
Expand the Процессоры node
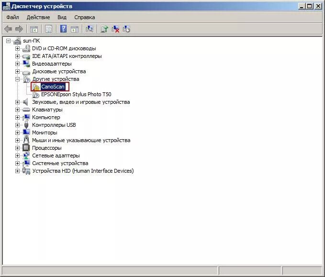pos(17,148)
